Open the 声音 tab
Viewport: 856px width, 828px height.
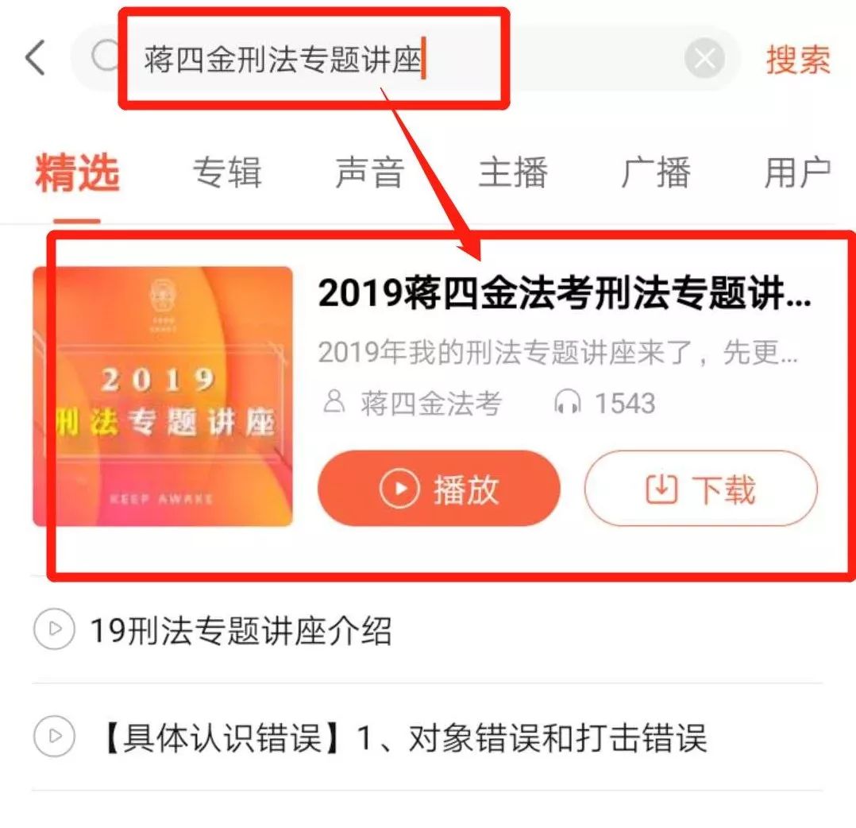[x=369, y=172]
